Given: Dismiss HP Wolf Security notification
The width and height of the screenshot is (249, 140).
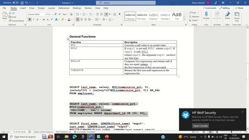Looking at the screenshot, I should pyautogui.click(x=242, y=112).
